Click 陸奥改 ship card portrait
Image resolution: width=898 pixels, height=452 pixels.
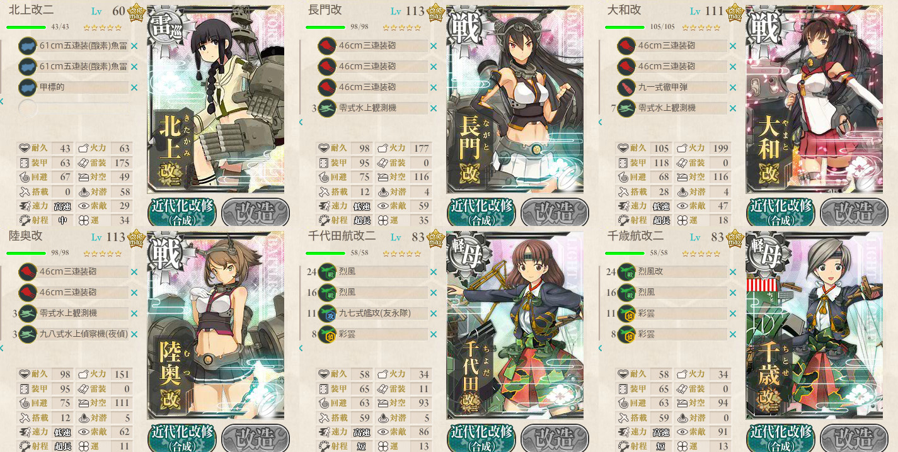click(x=216, y=325)
